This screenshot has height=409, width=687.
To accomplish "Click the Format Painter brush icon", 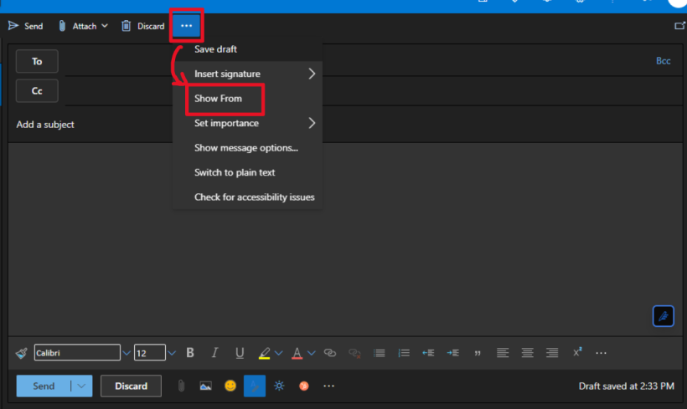I will point(21,353).
